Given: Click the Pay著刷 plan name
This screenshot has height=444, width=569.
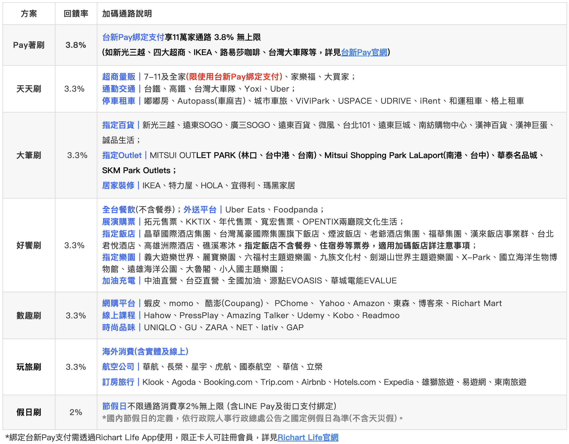Looking at the screenshot, I should pos(29,45).
